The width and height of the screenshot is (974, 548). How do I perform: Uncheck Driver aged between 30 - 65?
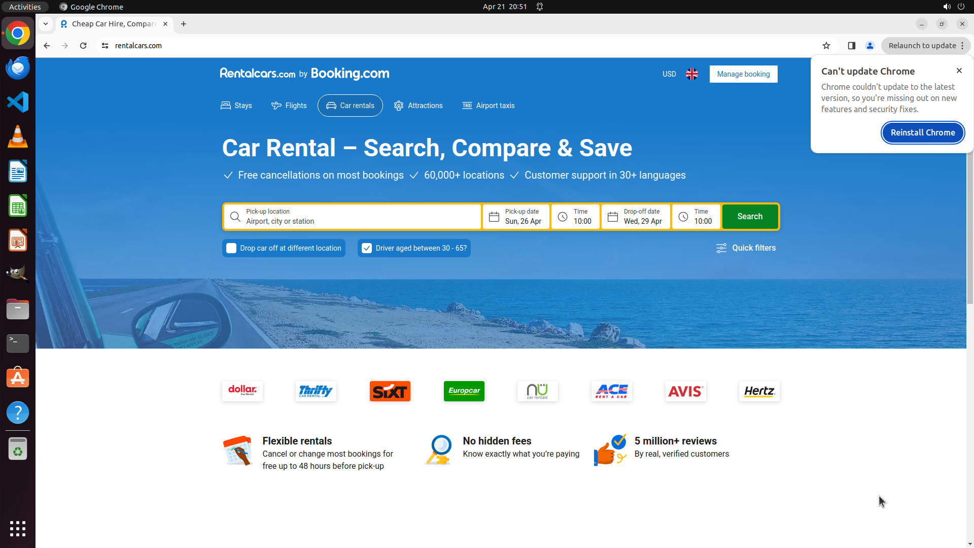[367, 248]
